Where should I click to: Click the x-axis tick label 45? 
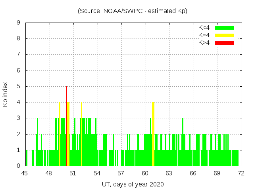25,173
